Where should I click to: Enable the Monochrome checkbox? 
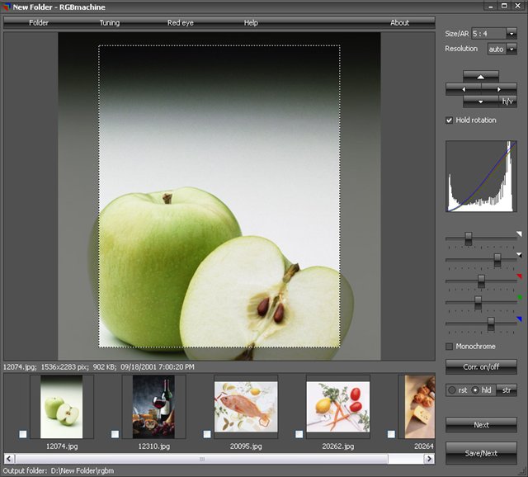click(450, 347)
